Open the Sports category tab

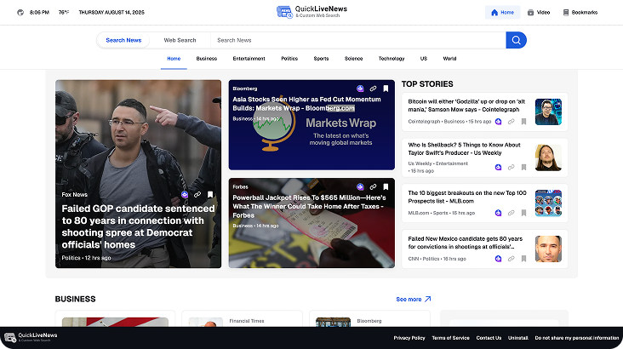click(321, 59)
